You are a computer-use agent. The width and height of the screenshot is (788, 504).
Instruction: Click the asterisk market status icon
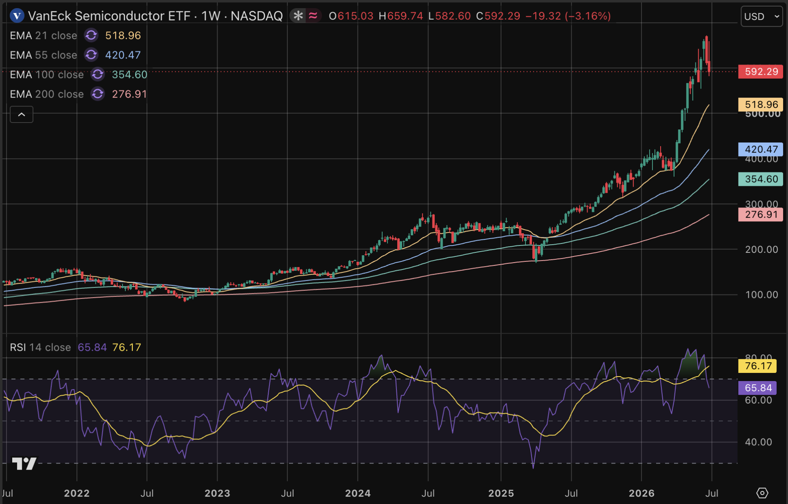(298, 16)
